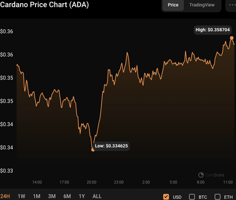Open the more options ellipsis menu

[x=229, y=5]
